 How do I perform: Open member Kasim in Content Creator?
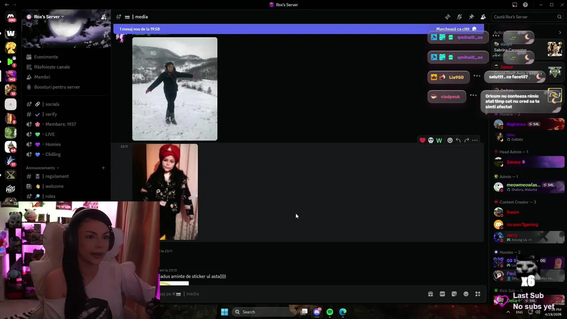point(529,212)
